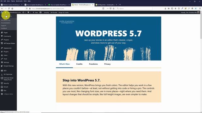Open the Help menu
Screen dimensions: 202x113
(x=29, y=1)
